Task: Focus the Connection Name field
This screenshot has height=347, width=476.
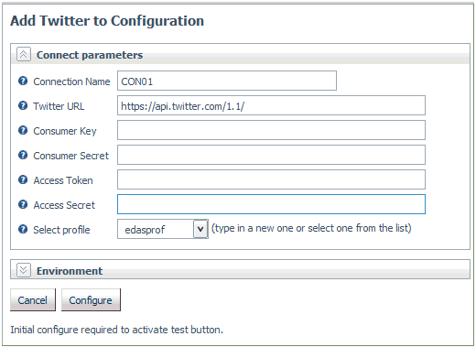Action: point(227,81)
